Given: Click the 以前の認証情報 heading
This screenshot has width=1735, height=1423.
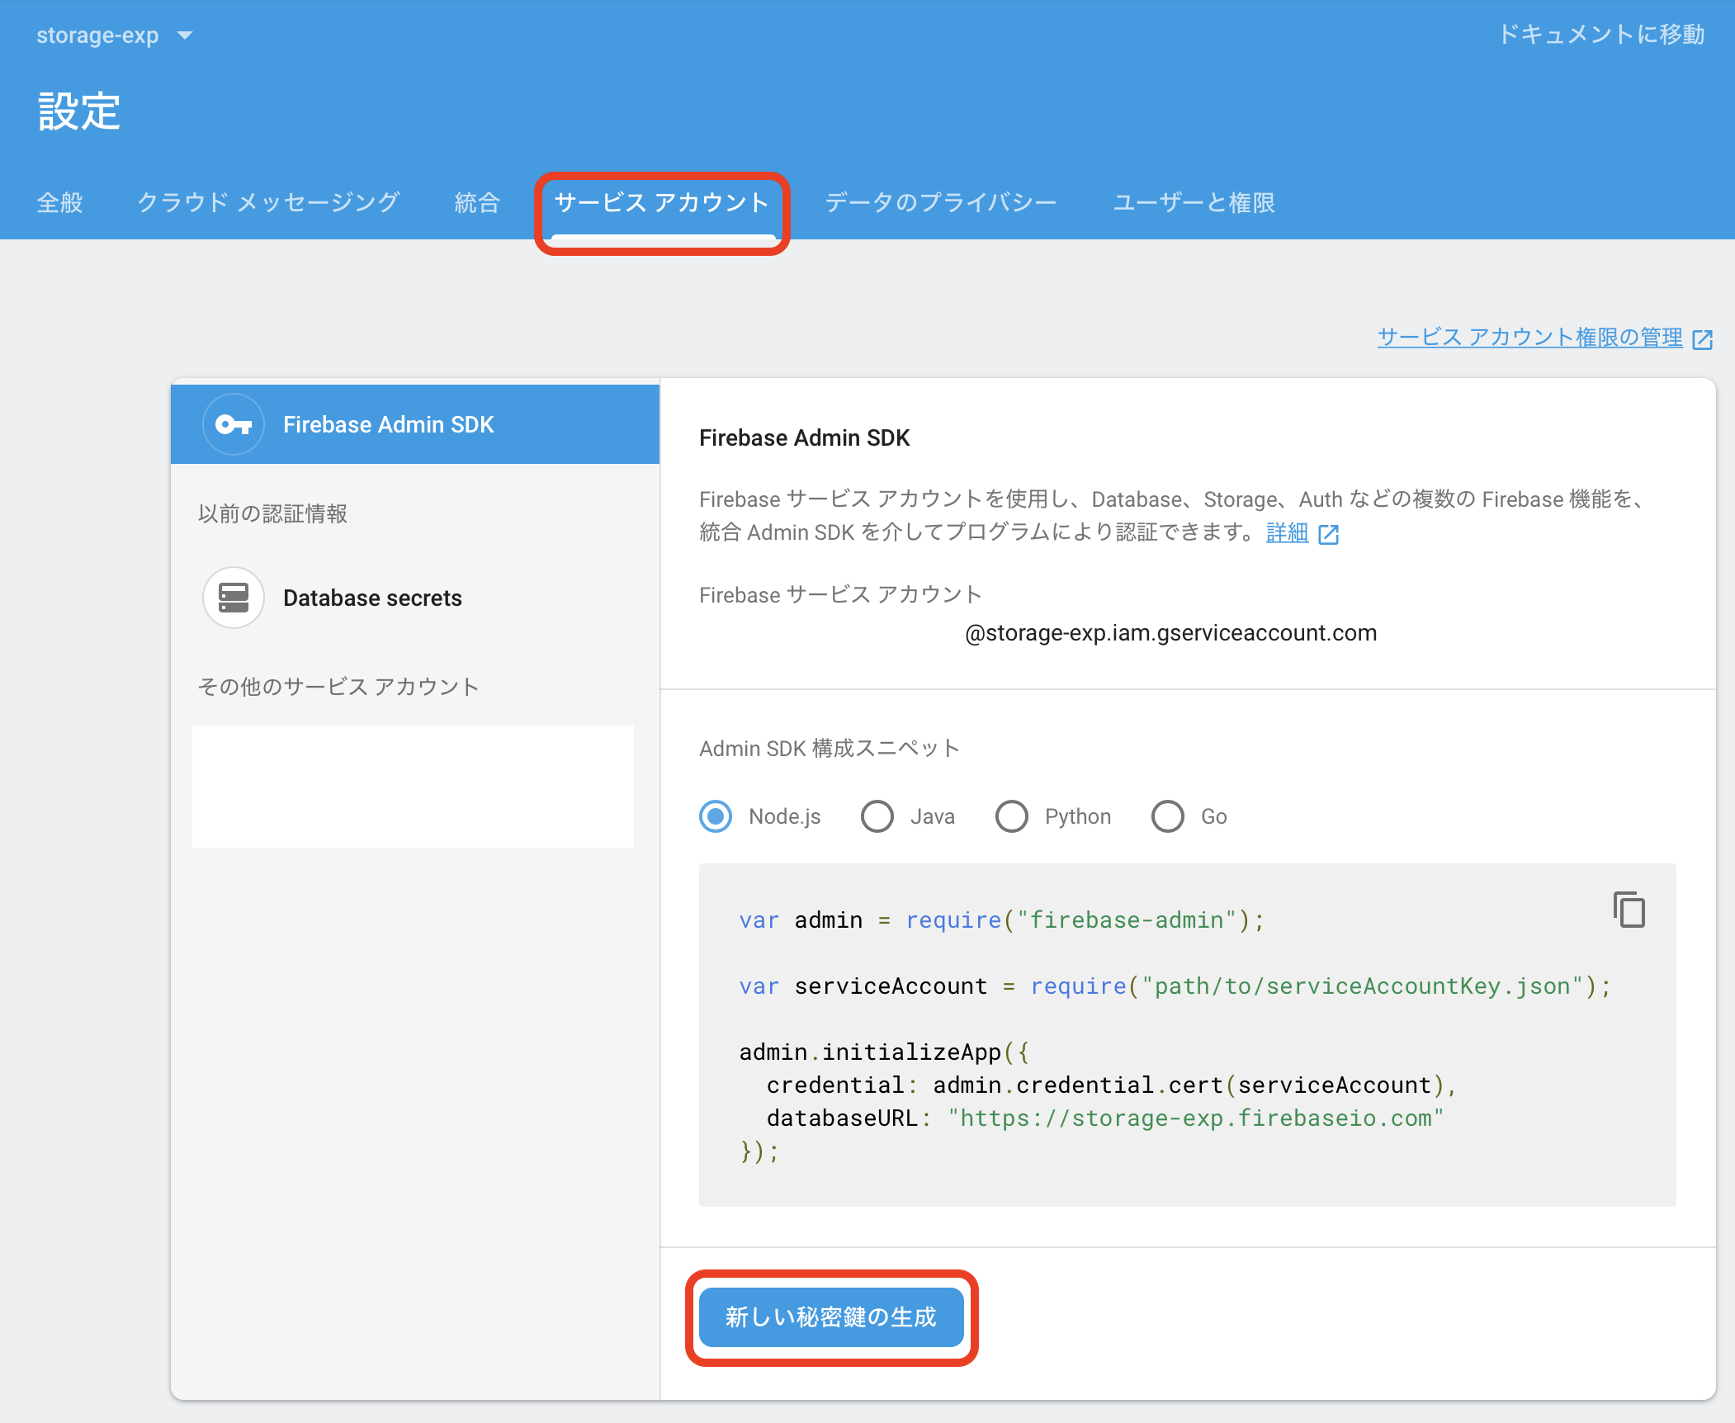Looking at the screenshot, I should (272, 513).
